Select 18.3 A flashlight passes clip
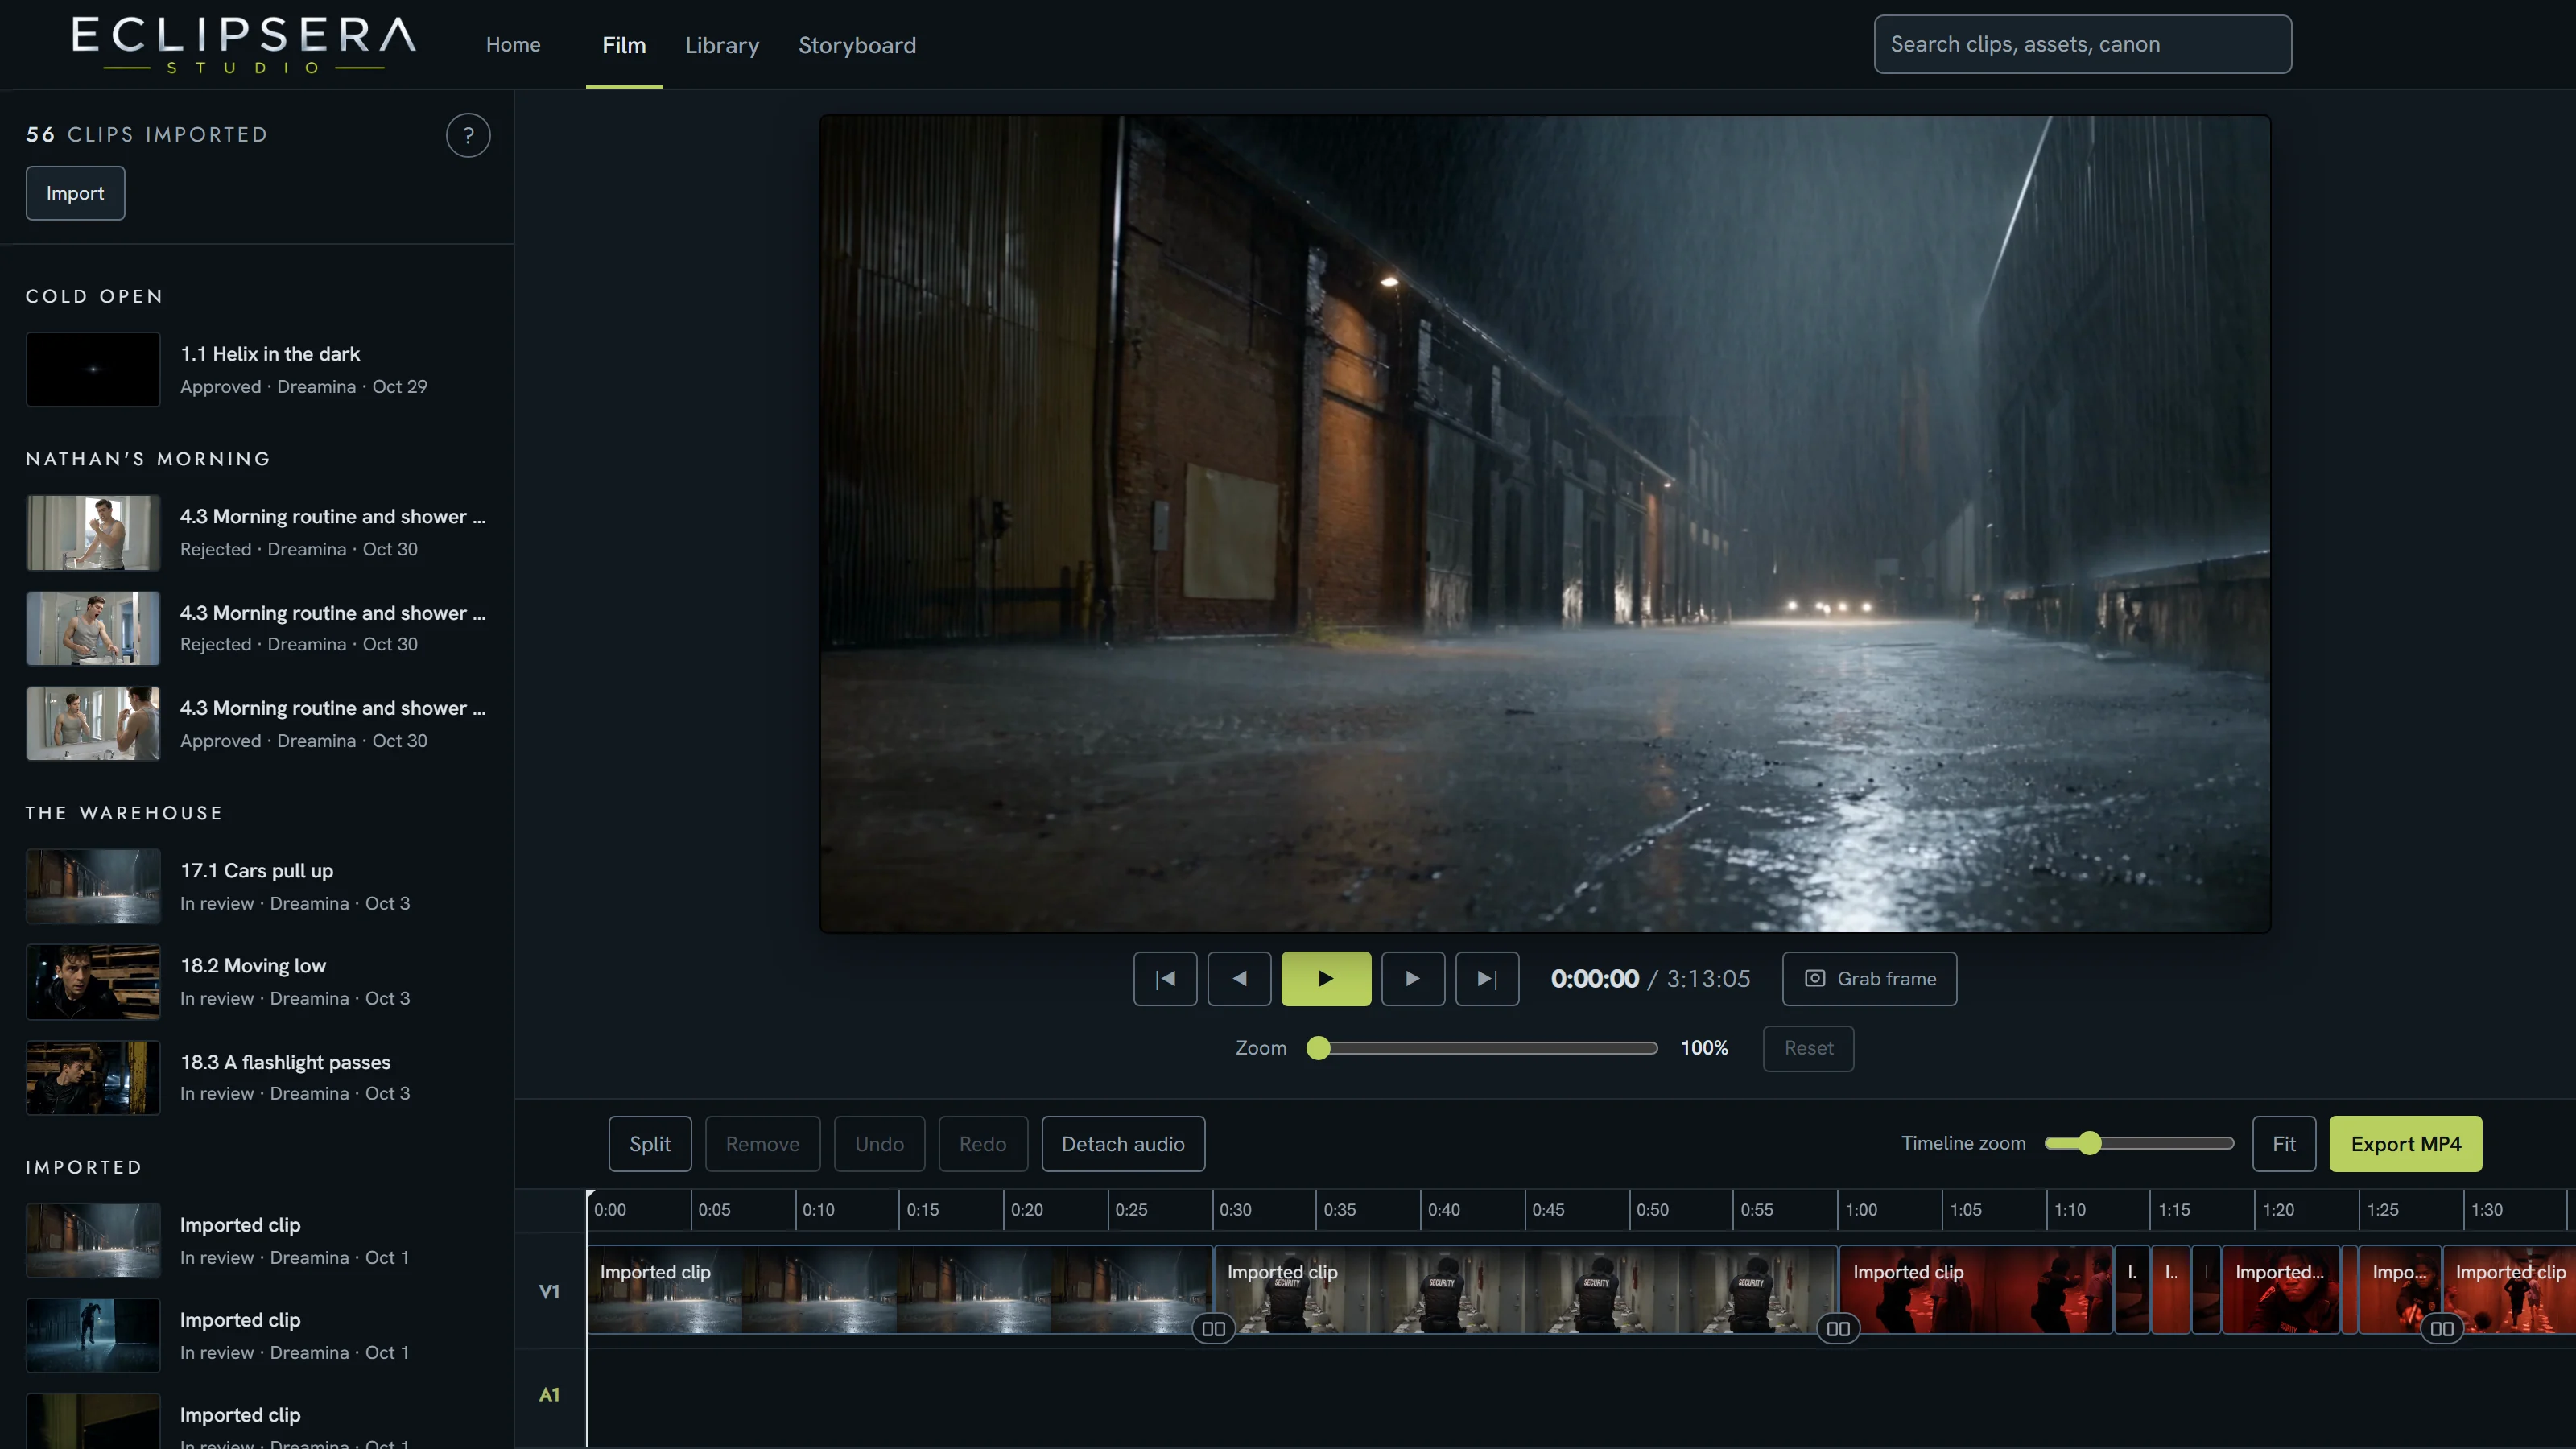This screenshot has height=1449, width=2576. [257, 1077]
